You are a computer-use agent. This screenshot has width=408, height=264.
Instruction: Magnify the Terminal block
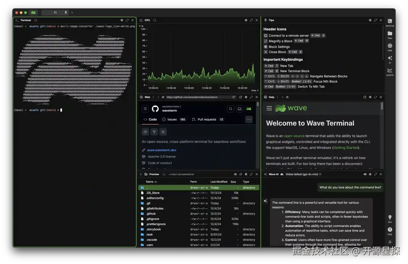(127, 20)
